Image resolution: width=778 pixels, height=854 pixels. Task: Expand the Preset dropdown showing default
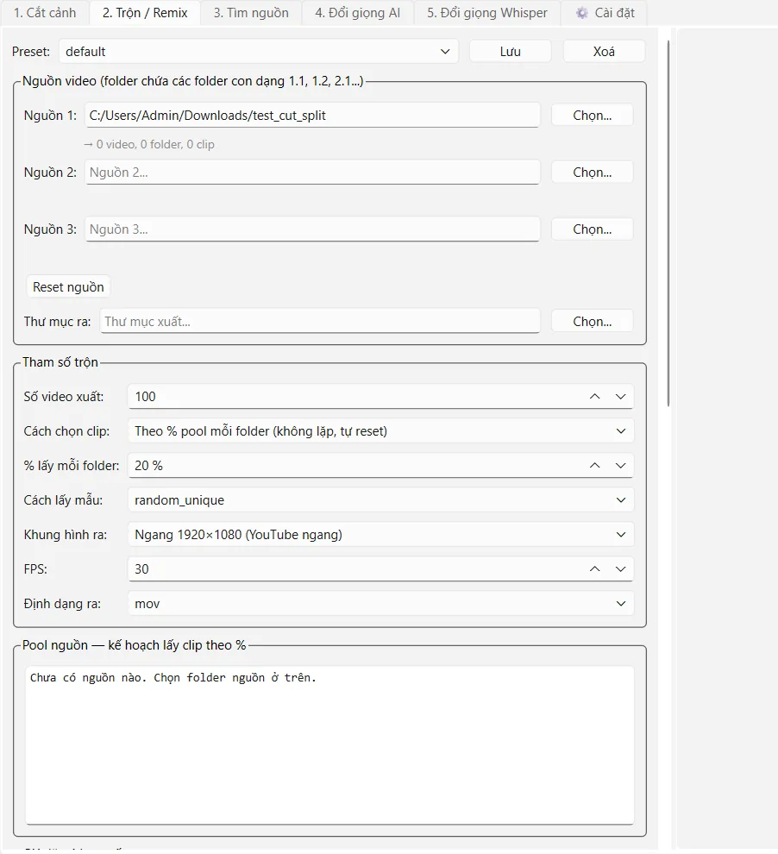tap(259, 52)
